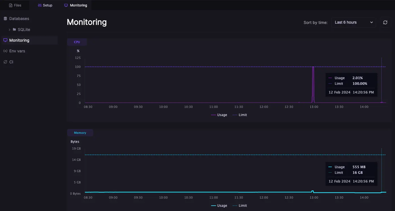Open Env vars in the sidebar
Image resolution: width=395 pixels, height=211 pixels.
coord(17,51)
